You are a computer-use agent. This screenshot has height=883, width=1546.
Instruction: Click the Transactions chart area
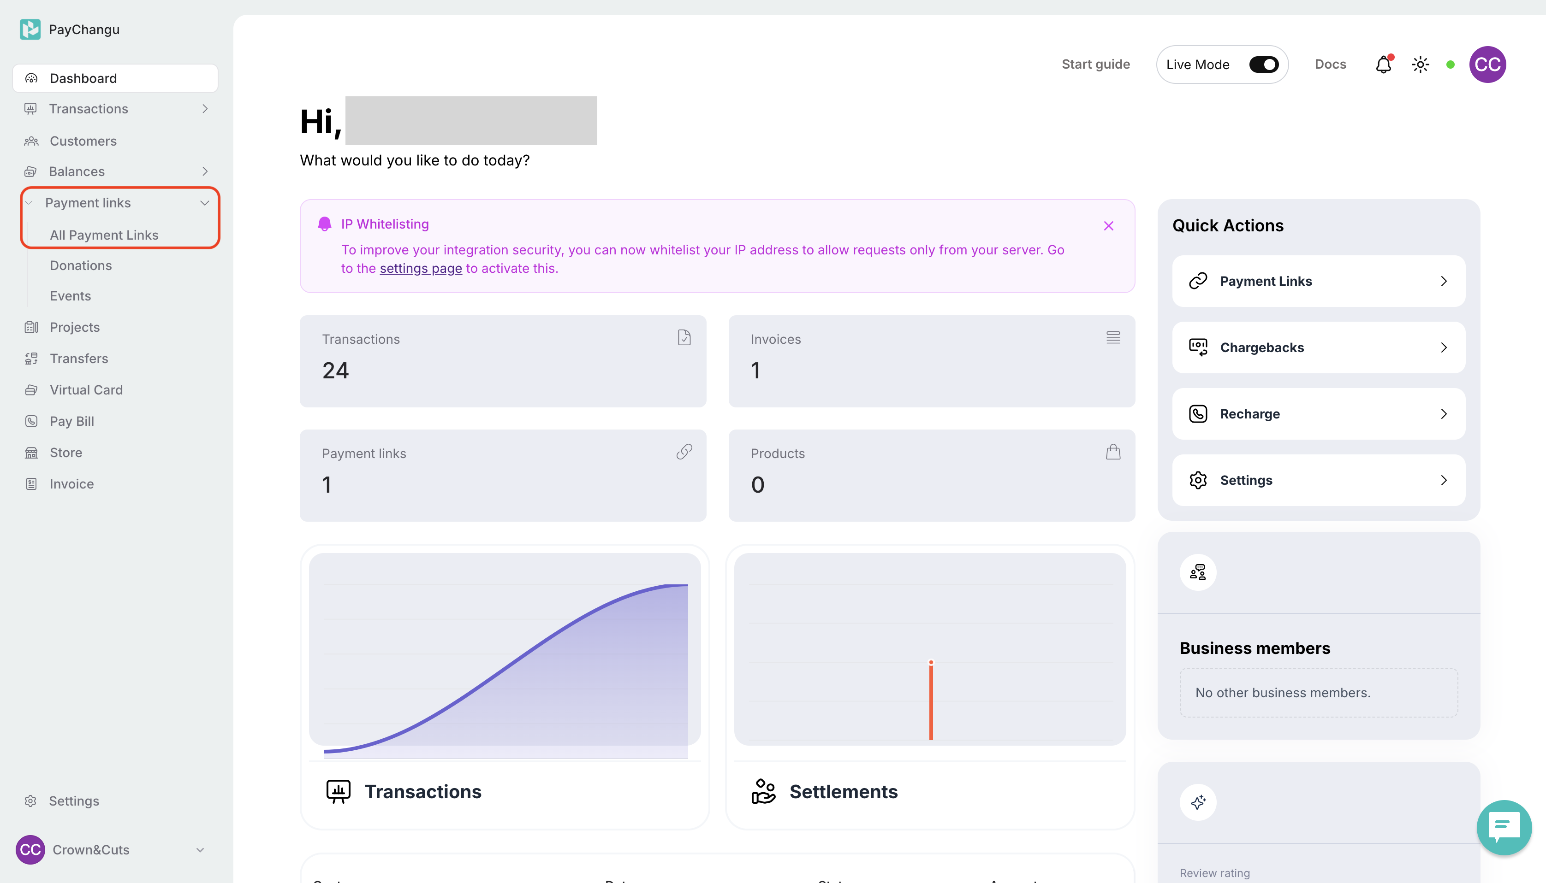click(x=505, y=654)
